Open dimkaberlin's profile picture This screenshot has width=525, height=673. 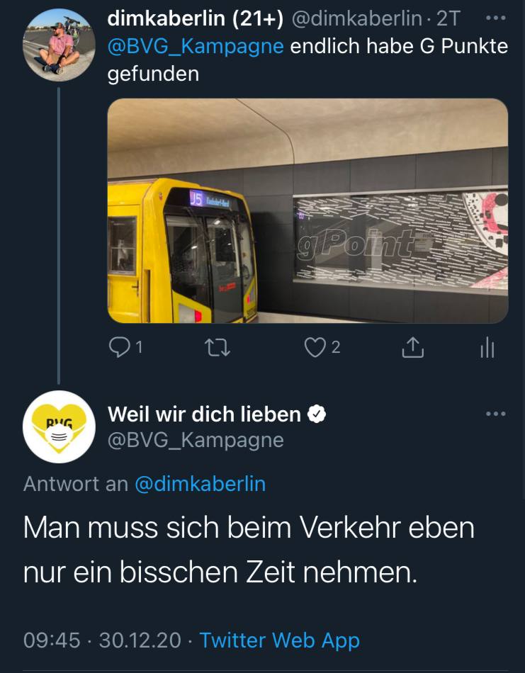pos(59,45)
